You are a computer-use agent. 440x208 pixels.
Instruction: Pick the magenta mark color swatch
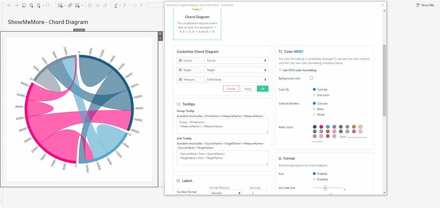point(321,127)
